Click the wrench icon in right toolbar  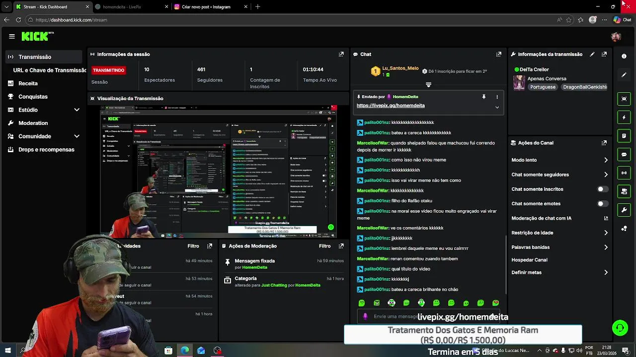tap(624, 210)
